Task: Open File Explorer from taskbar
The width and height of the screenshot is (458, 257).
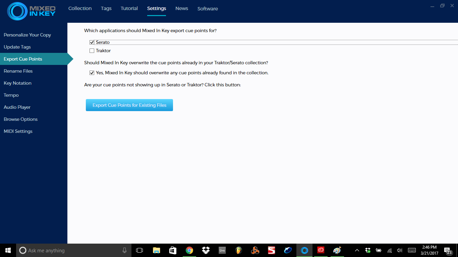Action: [156, 250]
